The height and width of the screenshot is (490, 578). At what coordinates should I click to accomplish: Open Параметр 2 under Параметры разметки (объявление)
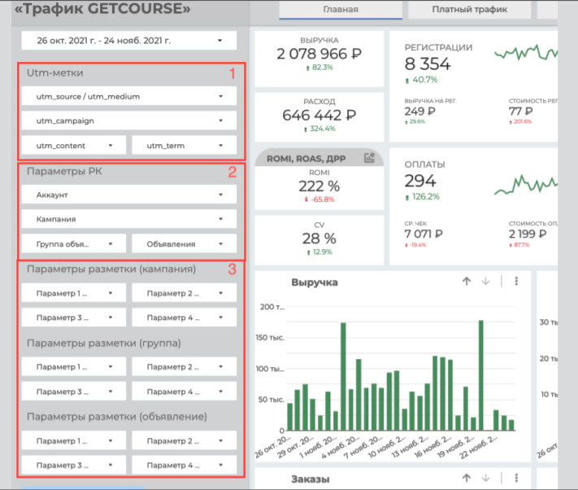[x=185, y=440]
